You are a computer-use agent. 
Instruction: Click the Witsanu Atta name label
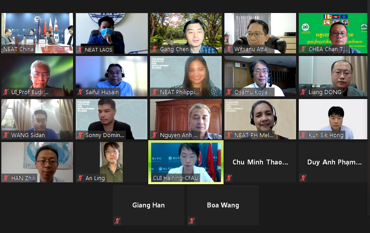(253, 49)
